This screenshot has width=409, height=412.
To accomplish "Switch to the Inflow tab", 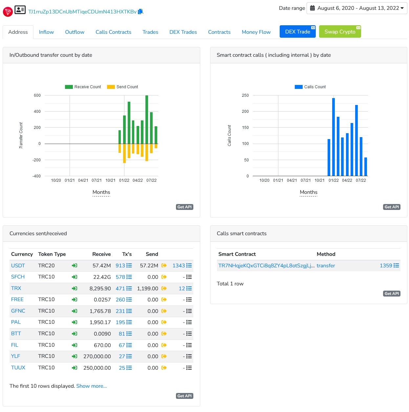I will [x=46, y=32].
